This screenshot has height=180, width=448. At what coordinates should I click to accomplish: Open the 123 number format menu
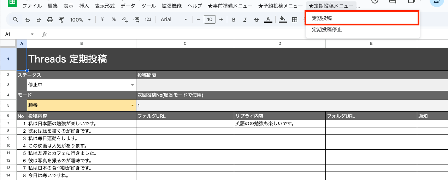pos(148,19)
